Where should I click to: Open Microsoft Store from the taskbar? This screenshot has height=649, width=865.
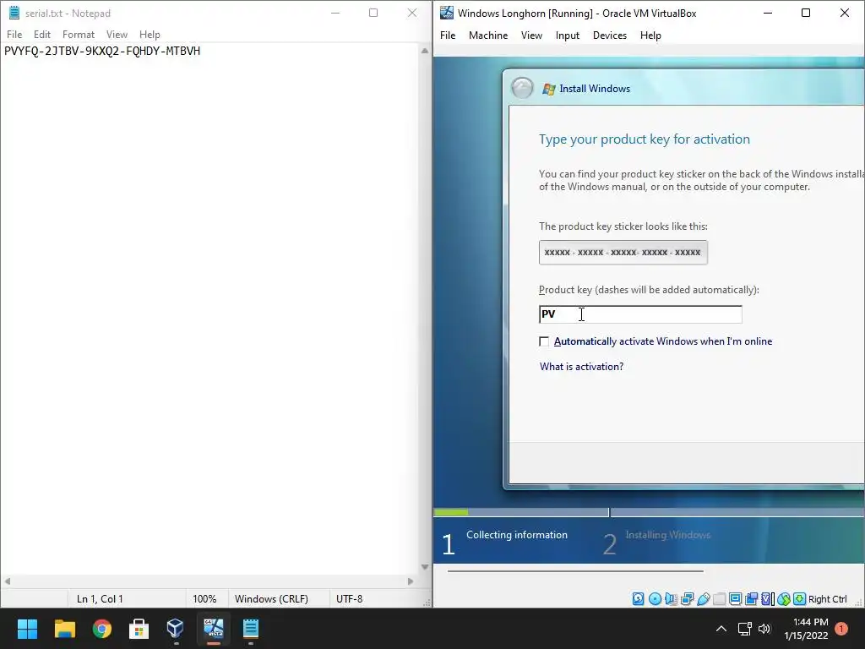click(139, 628)
